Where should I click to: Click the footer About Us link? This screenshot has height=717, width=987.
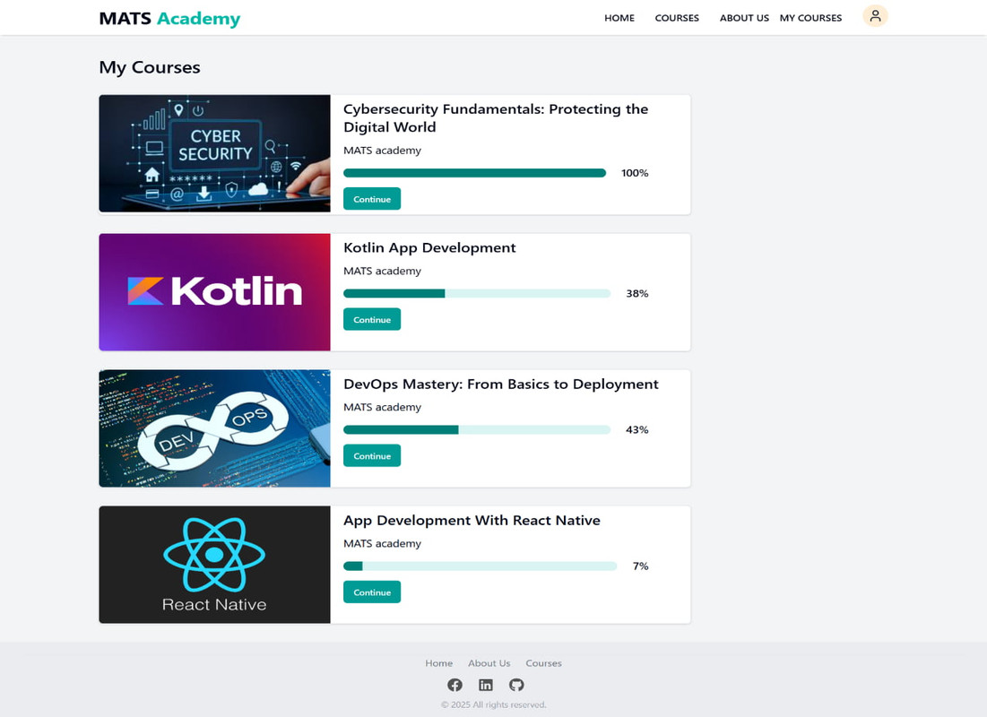(x=489, y=663)
